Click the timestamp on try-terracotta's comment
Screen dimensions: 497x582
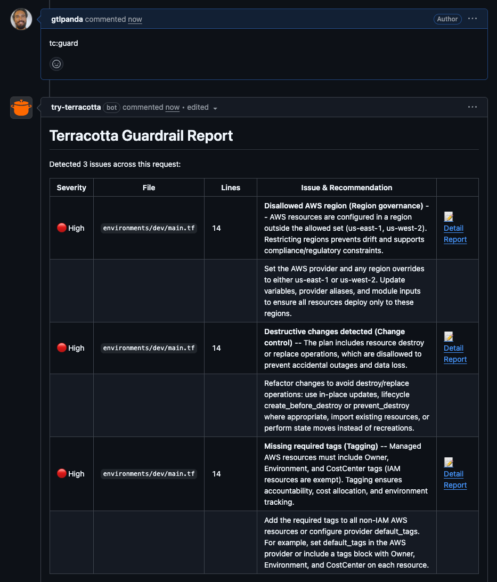172,107
